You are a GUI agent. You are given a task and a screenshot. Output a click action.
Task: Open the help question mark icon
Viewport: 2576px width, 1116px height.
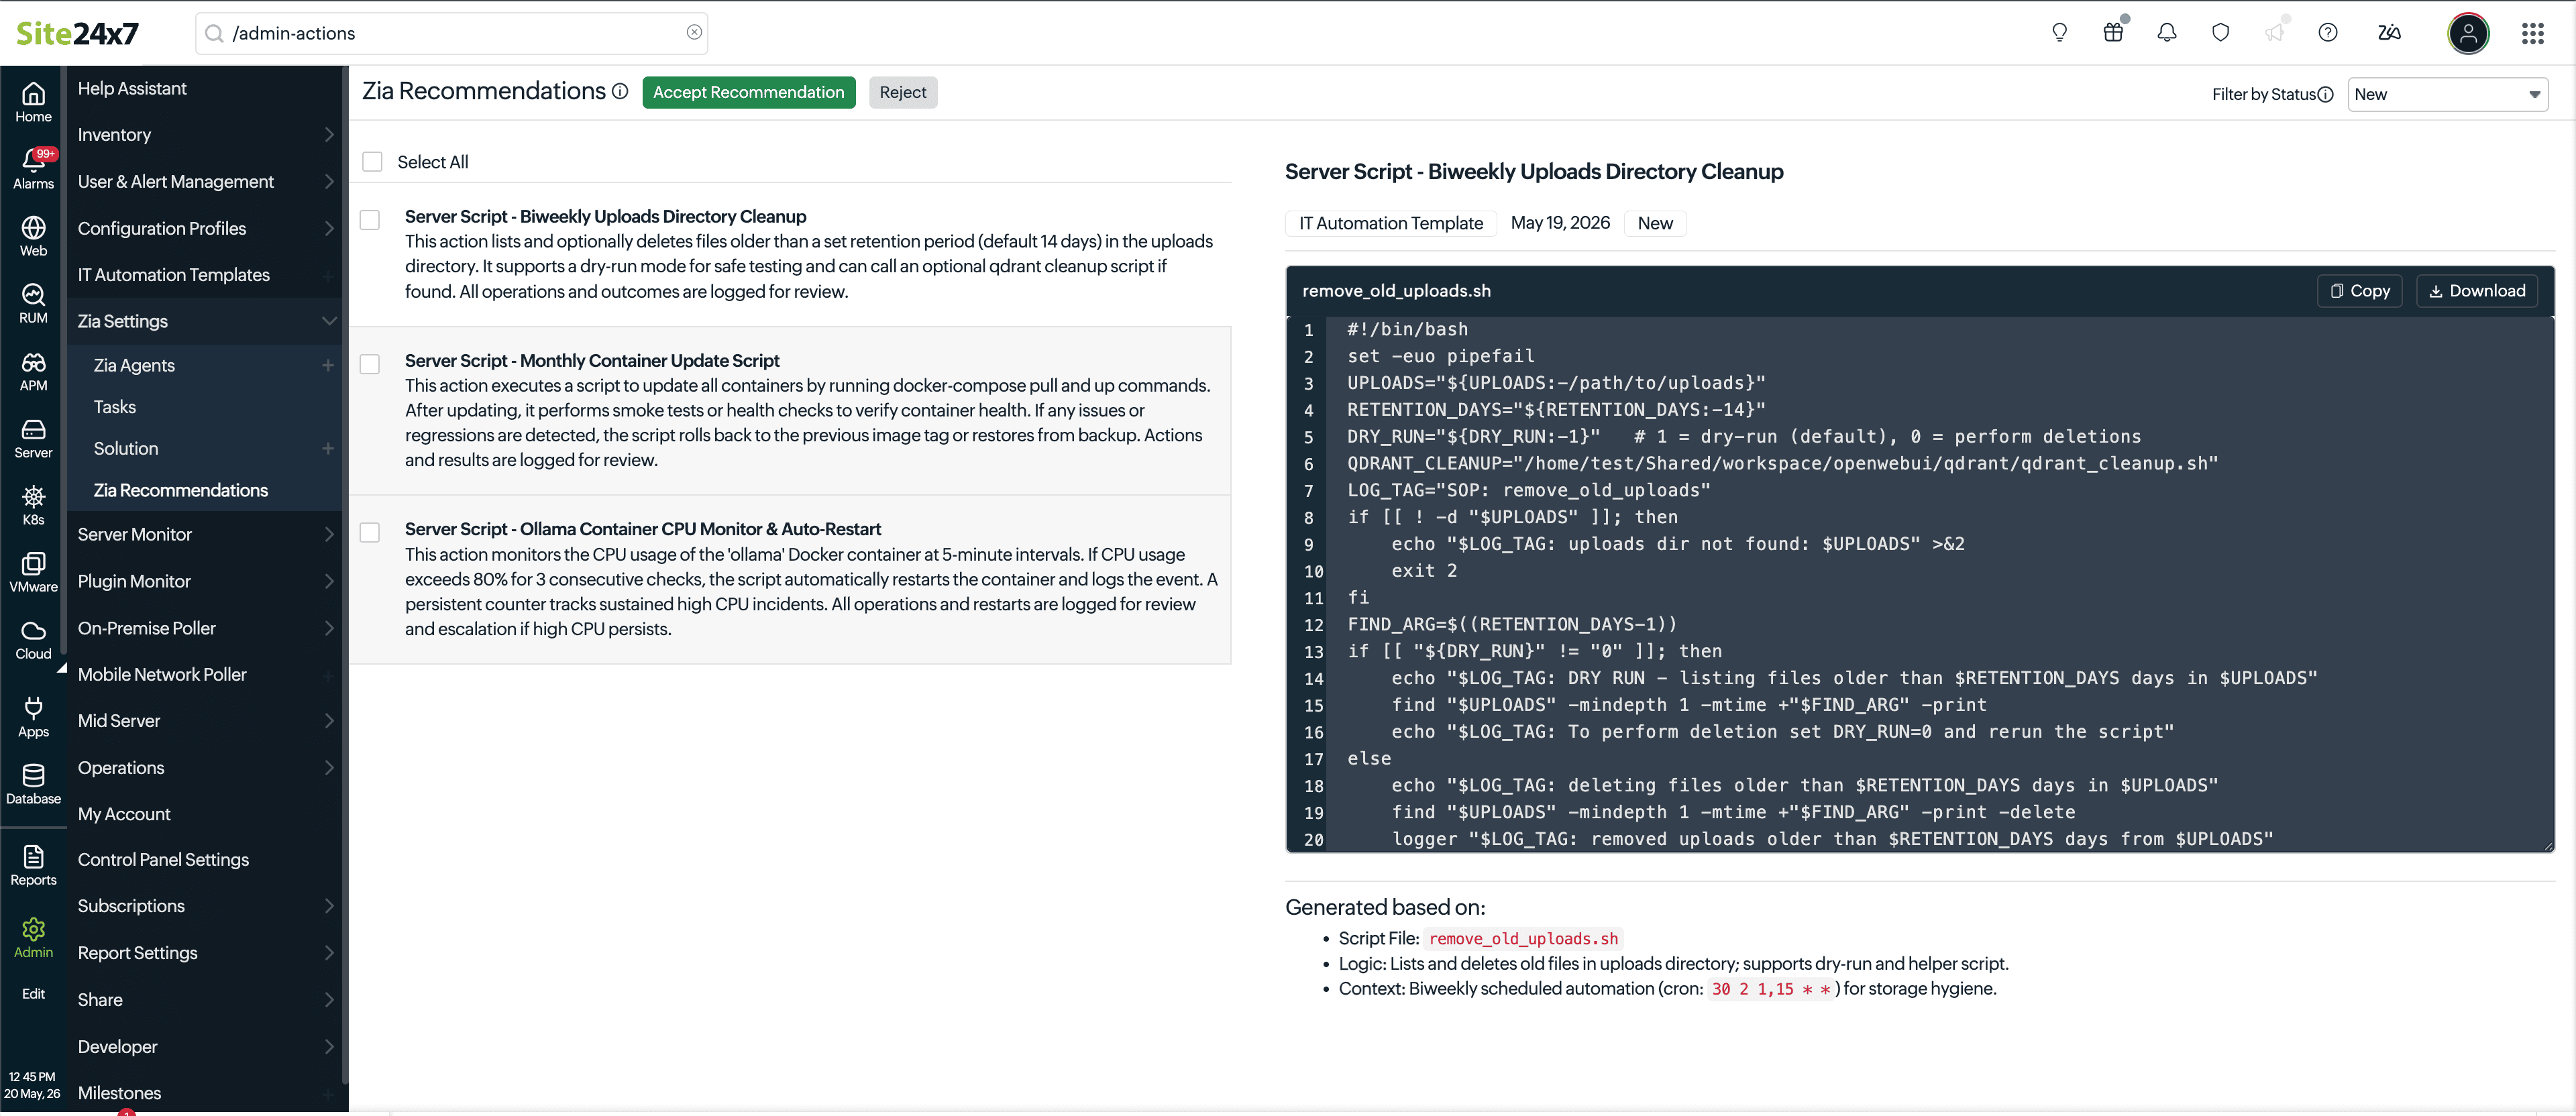(2328, 33)
